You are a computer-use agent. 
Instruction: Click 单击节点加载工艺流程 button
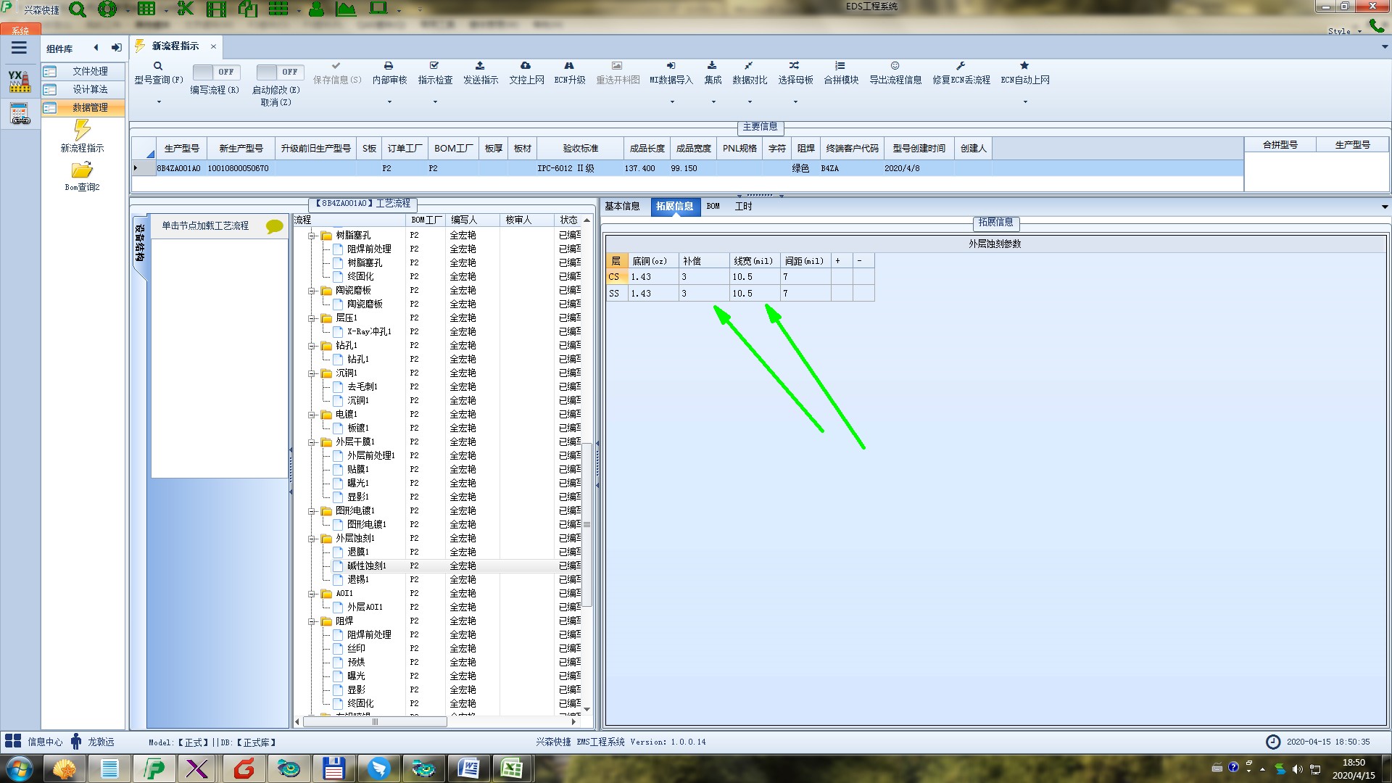[205, 226]
